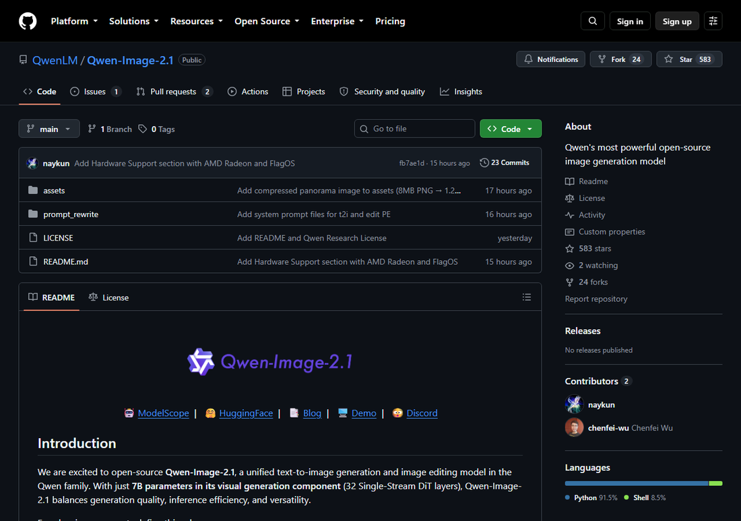
Task: Click the LICENSE file icon
Action: (33, 237)
